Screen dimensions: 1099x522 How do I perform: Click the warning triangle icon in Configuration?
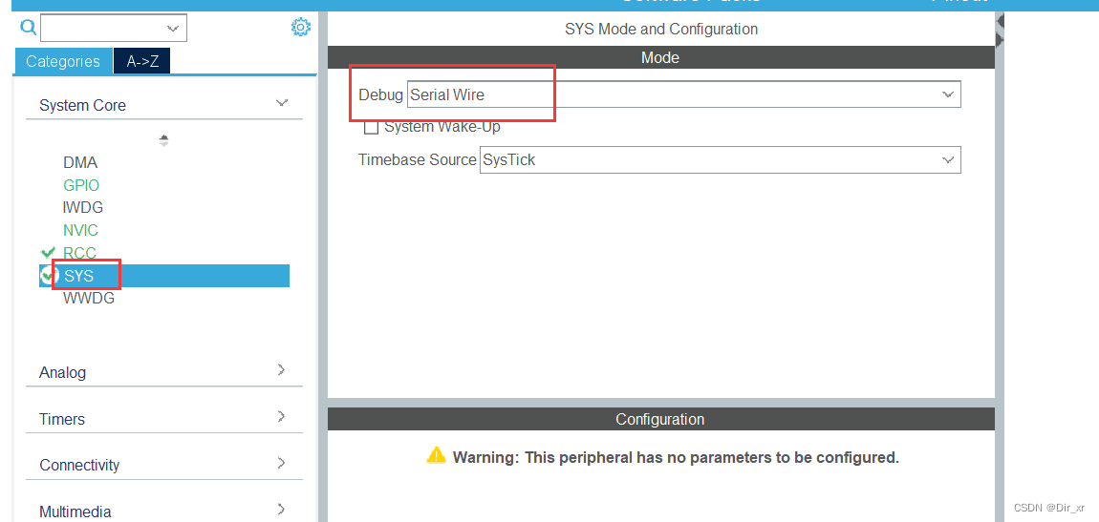click(x=436, y=455)
